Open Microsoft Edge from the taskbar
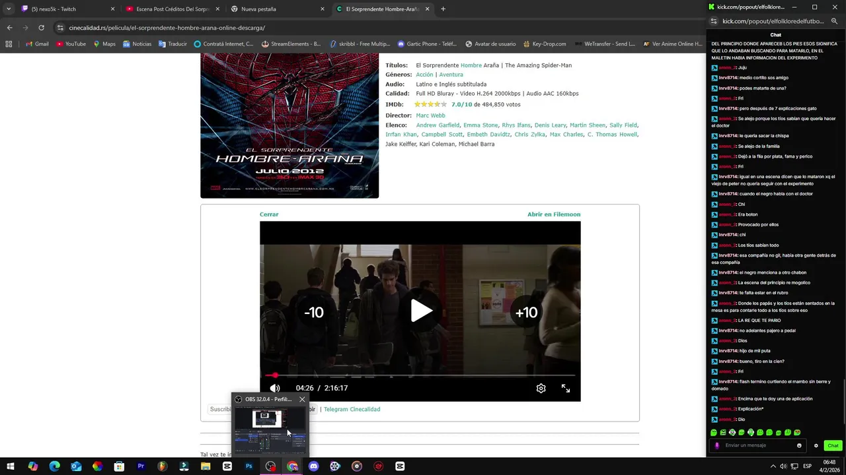 (54, 466)
